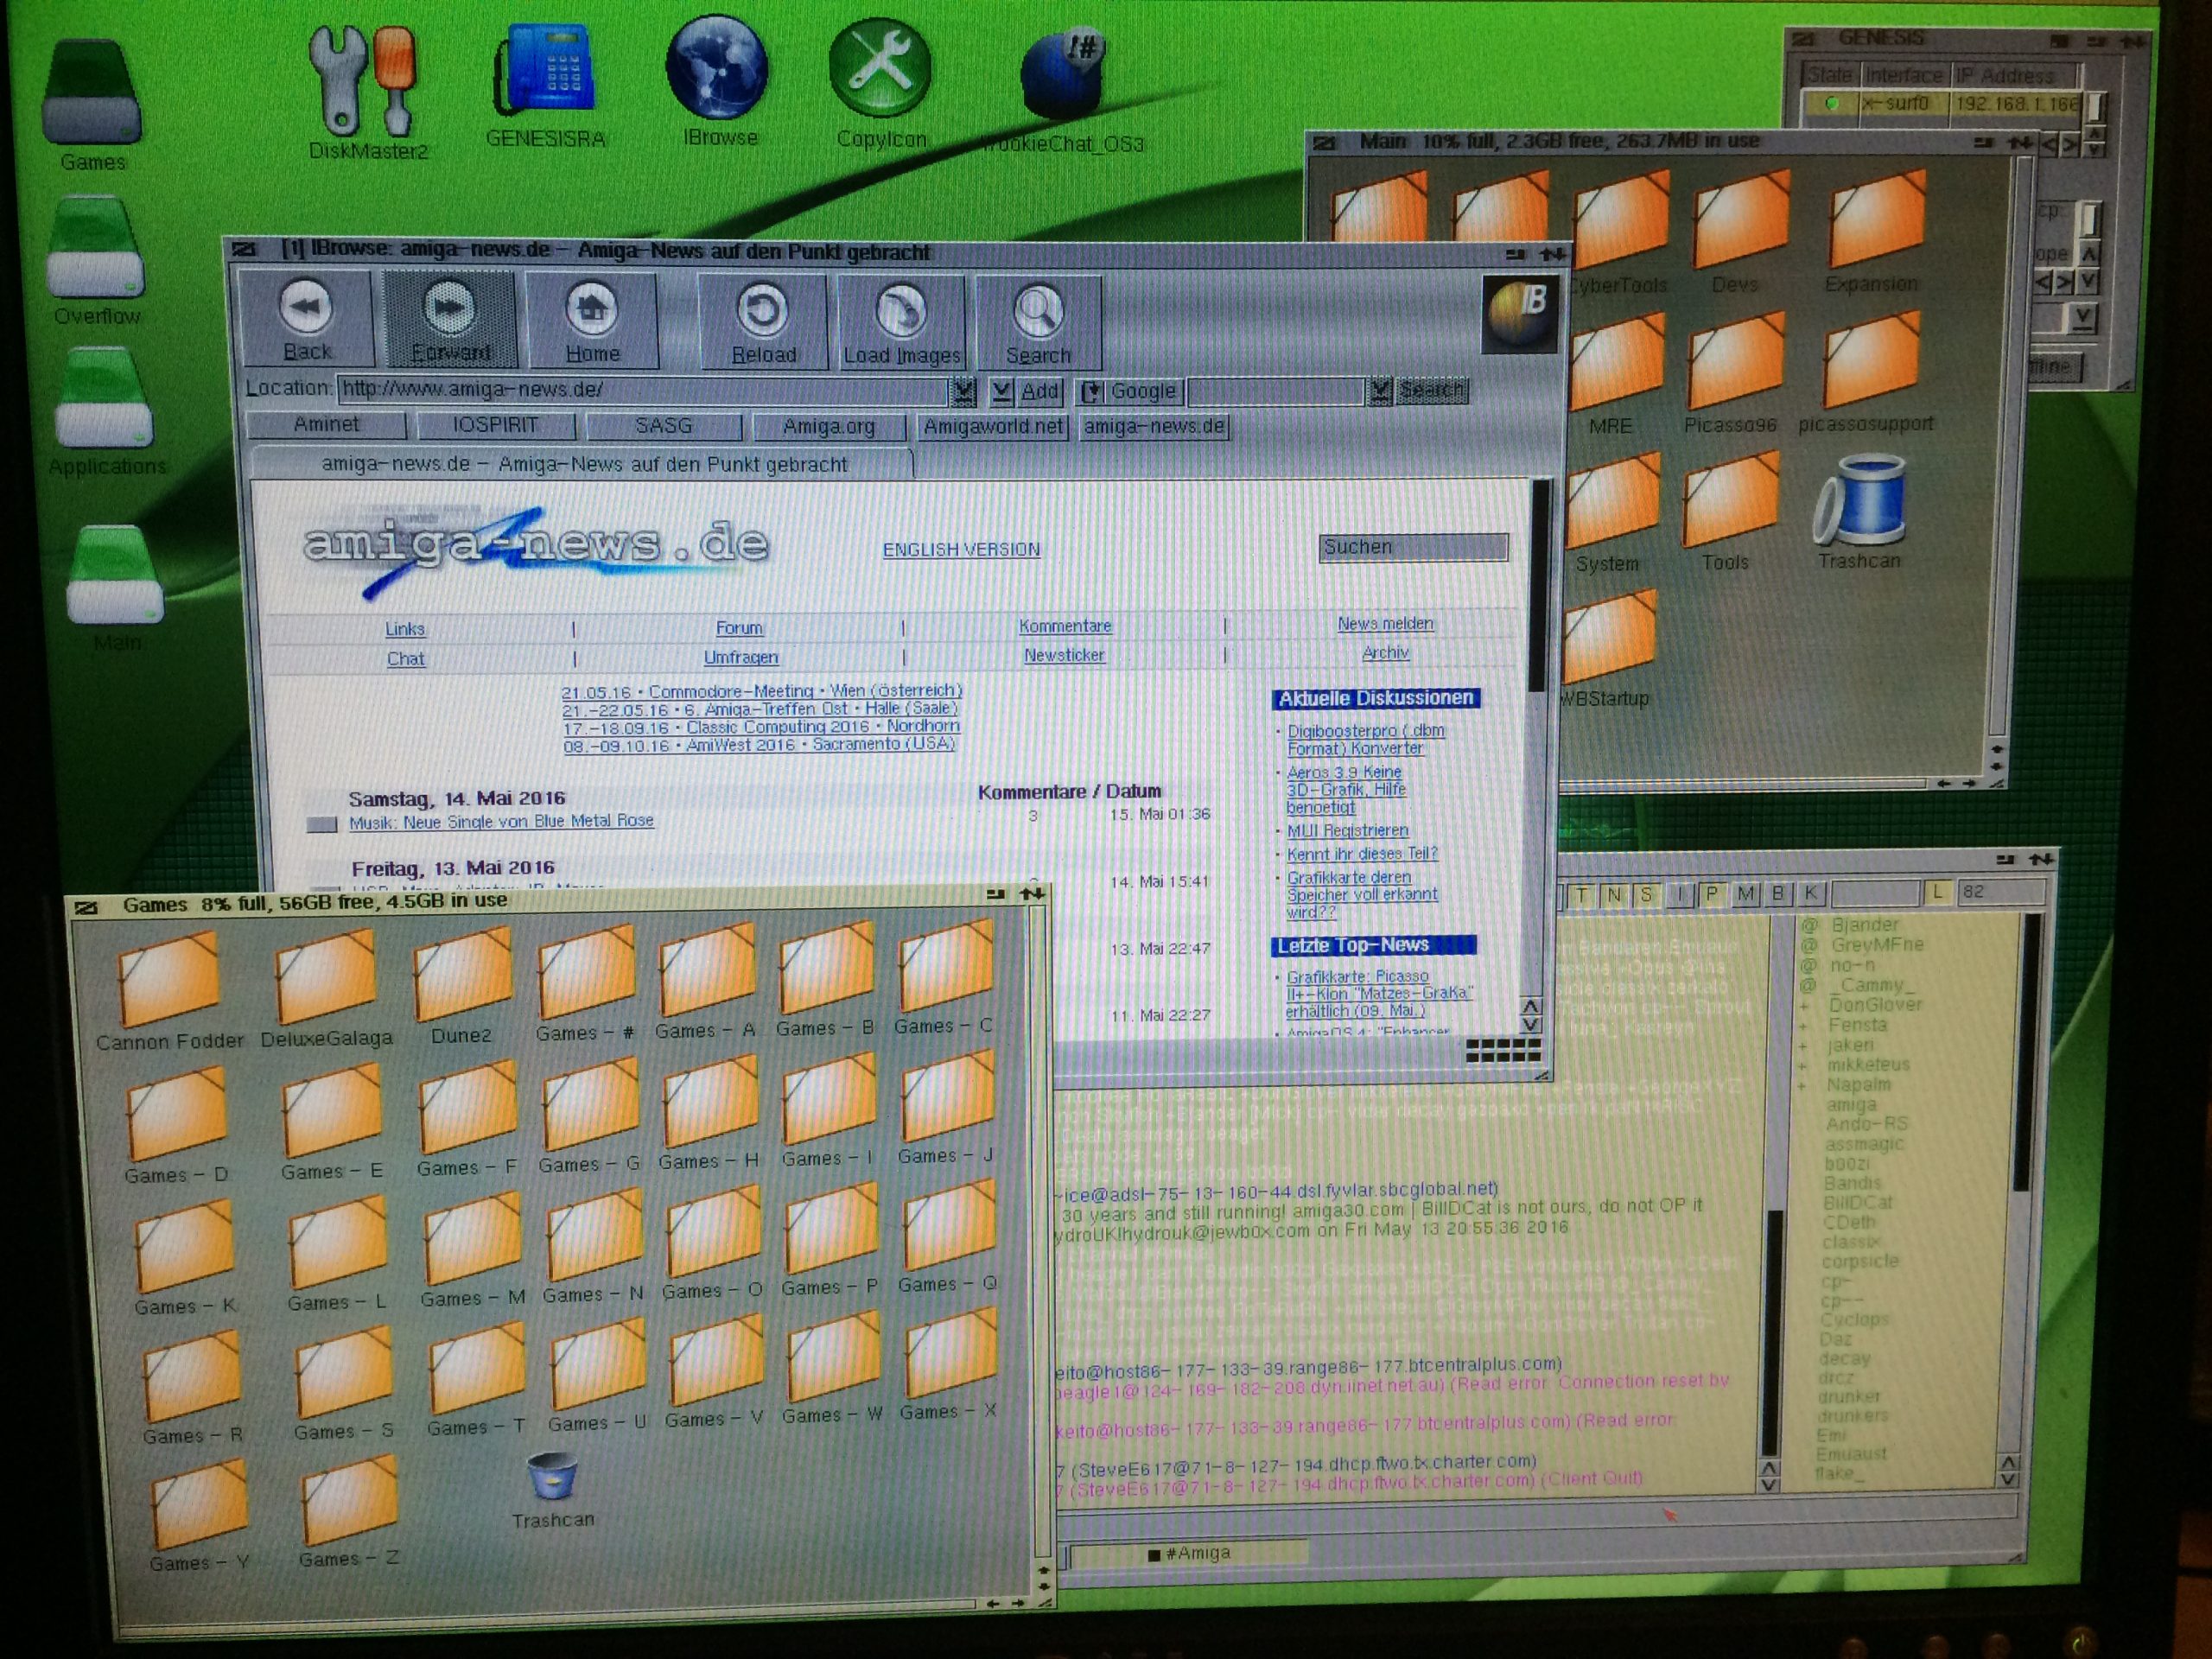Click the Search magnifier toolbar button
Image resolution: width=2212 pixels, height=1659 pixels.
click(1038, 324)
